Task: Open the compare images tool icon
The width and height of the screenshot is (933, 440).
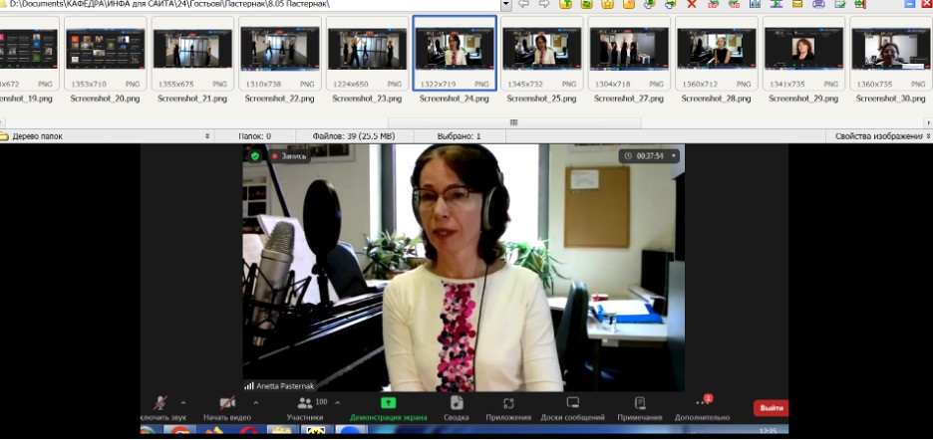Action: point(756,4)
